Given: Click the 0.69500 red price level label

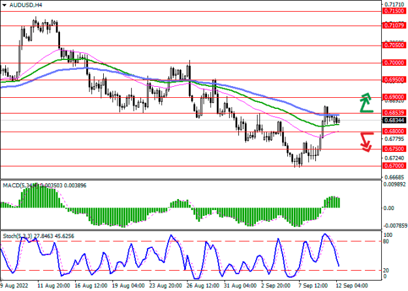Looking at the screenshot, I should click(x=394, y=80).
